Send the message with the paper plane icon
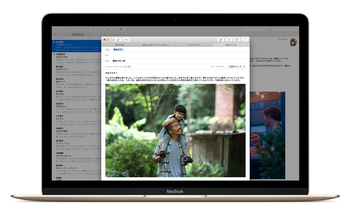The width and height of the screenshot is (346, 220). point(118,40)
